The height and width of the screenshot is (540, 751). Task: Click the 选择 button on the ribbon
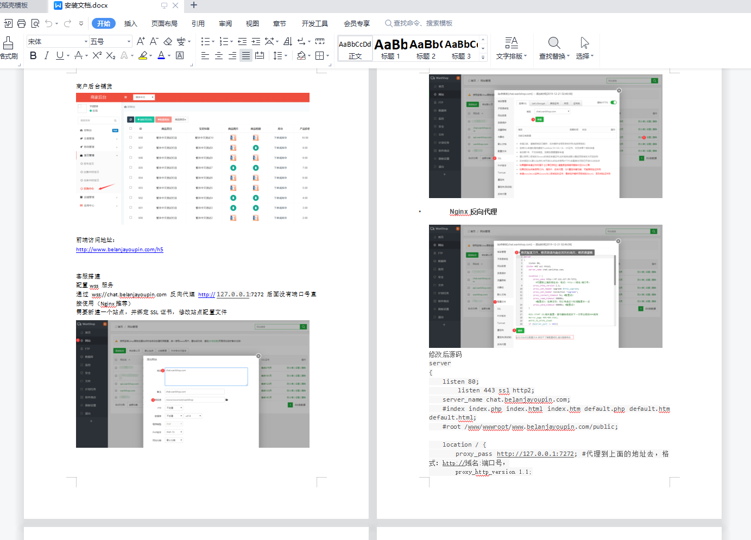(584, 48)
